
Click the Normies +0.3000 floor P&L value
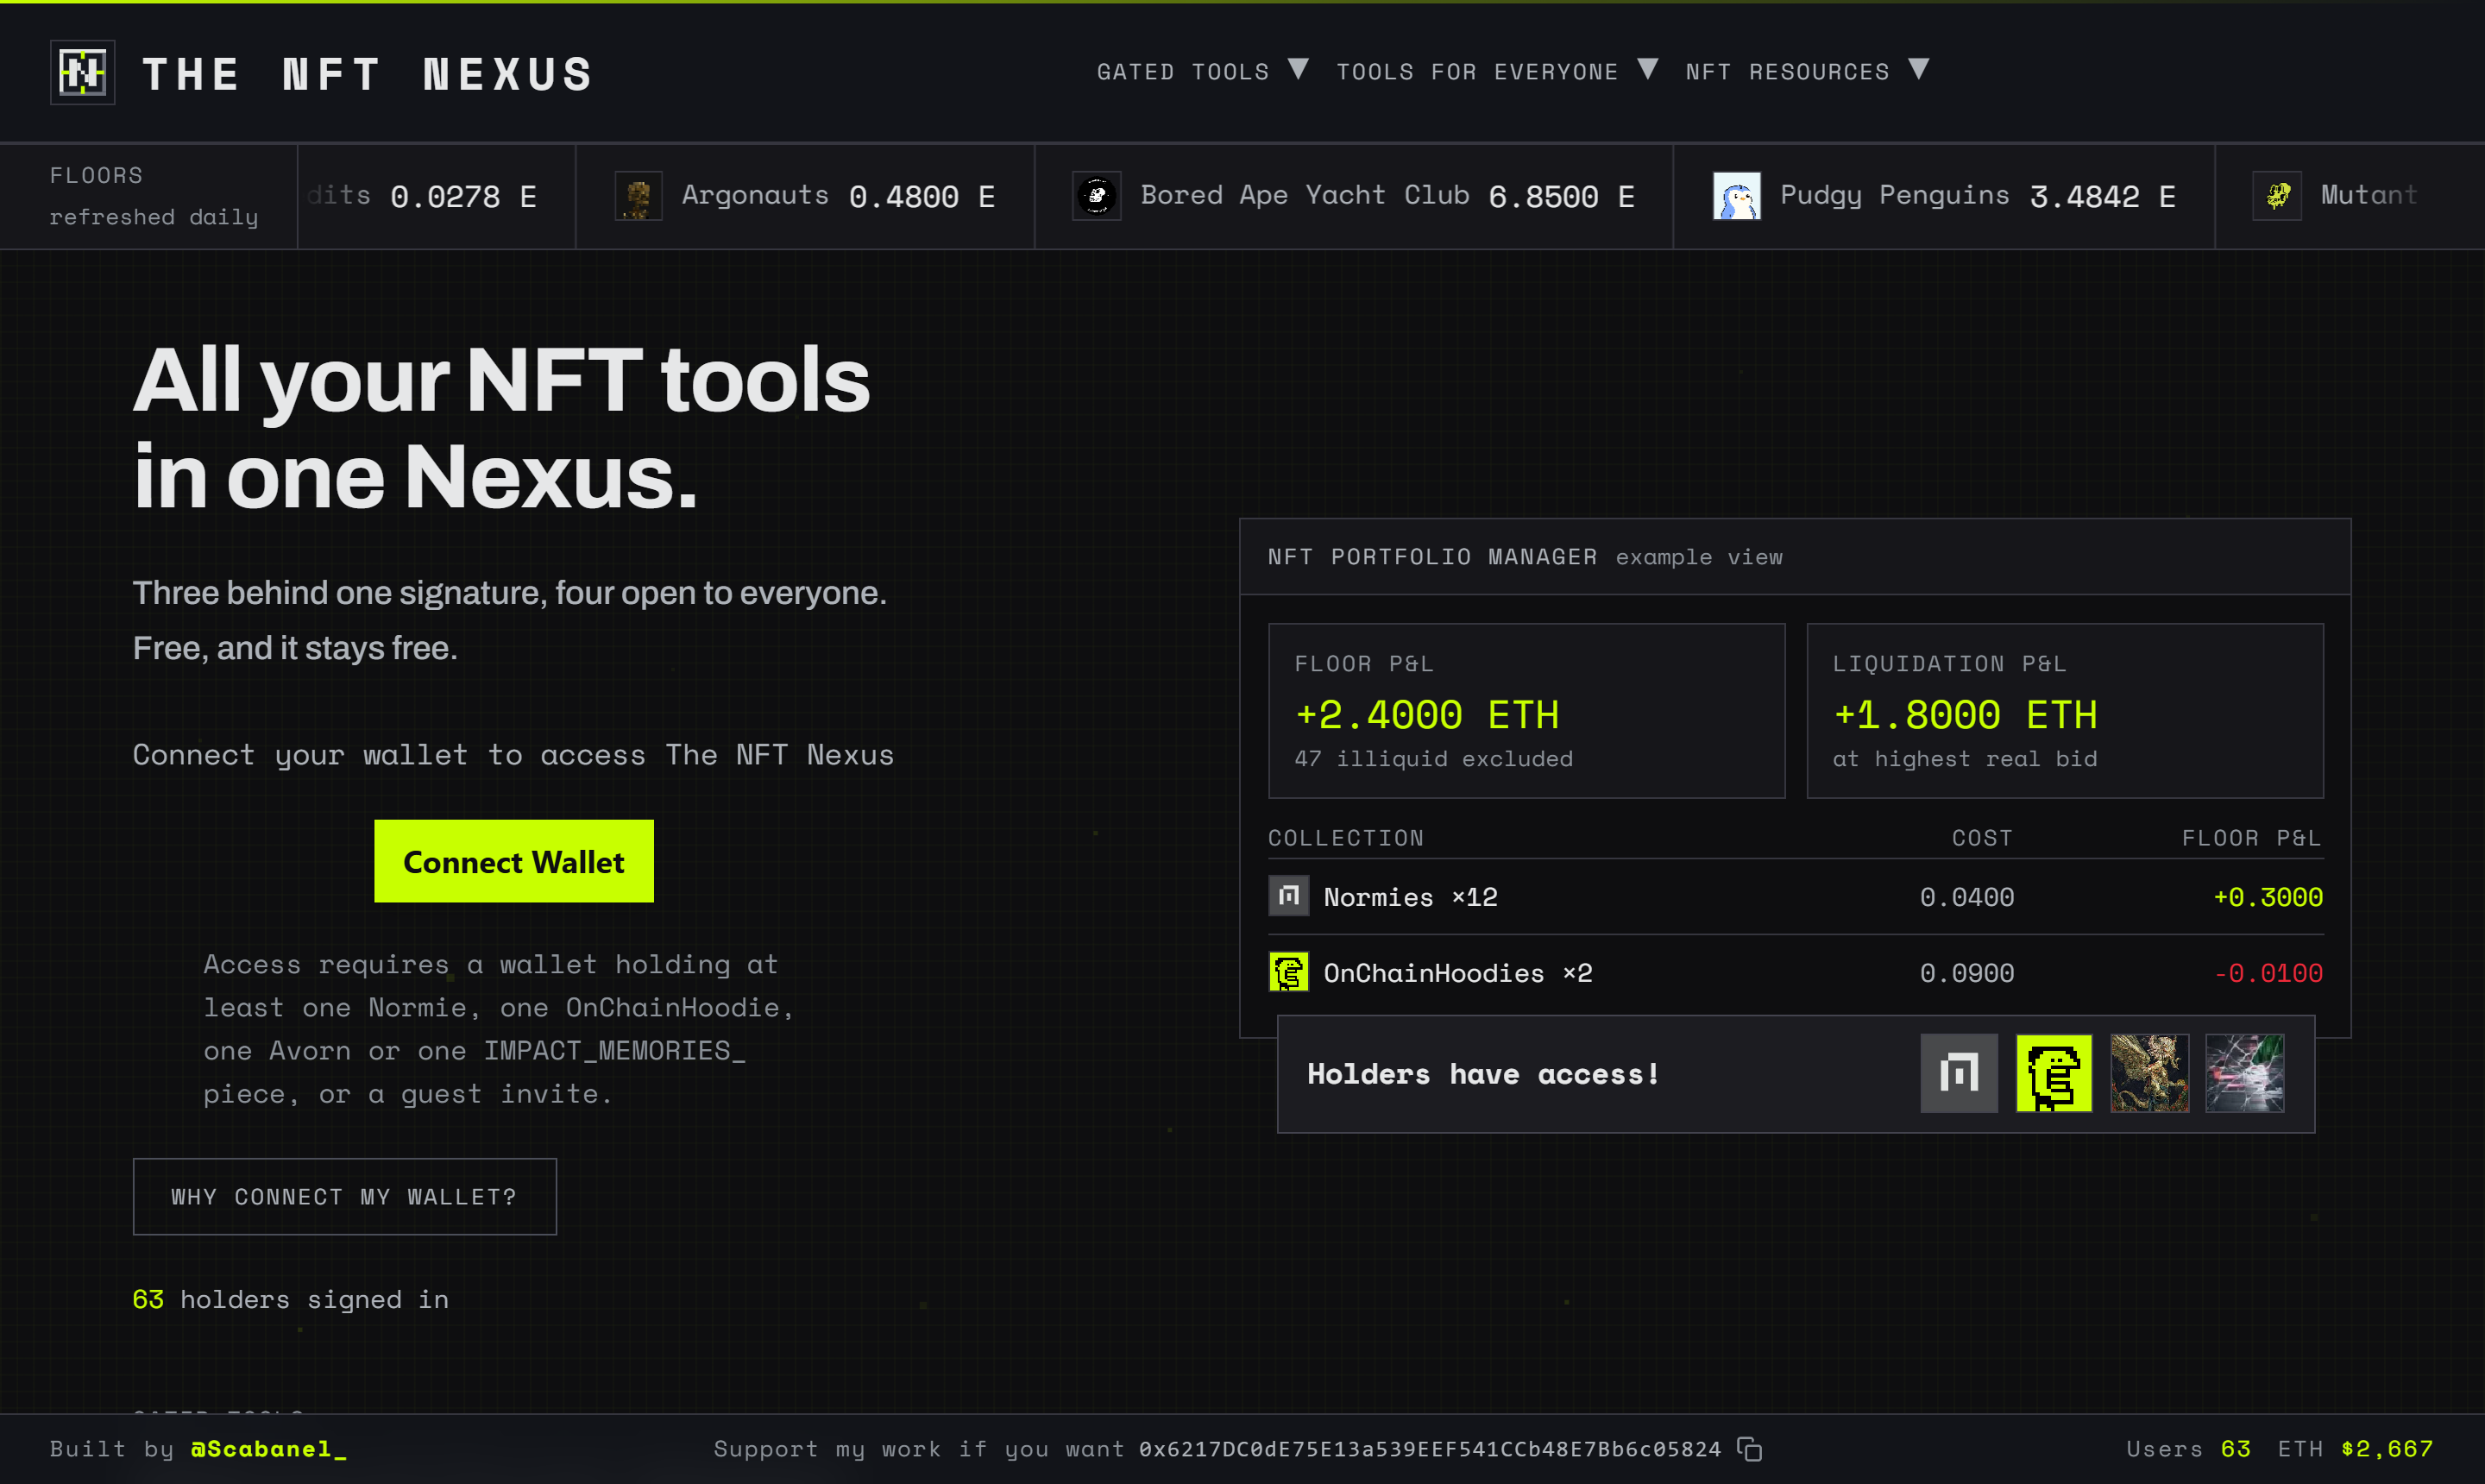click(2267, 897)
